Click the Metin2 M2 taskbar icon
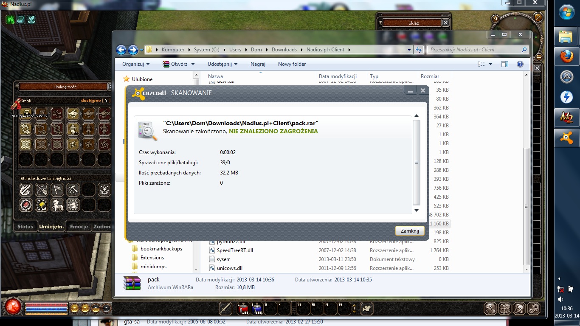 pos(566,118)
